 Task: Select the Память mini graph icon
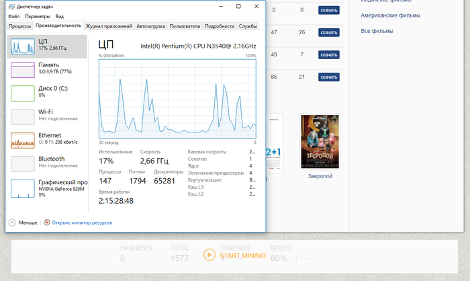(22, 69)
